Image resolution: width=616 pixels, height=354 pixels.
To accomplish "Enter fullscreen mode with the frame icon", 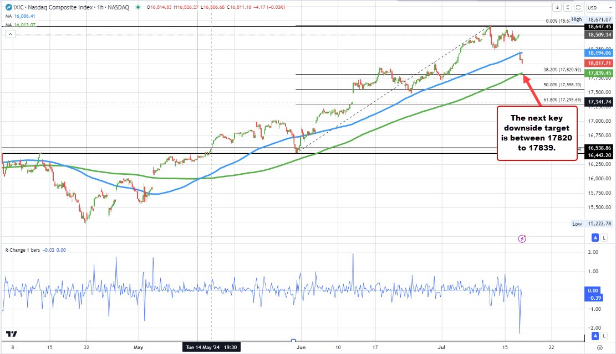I will [579, 7].
